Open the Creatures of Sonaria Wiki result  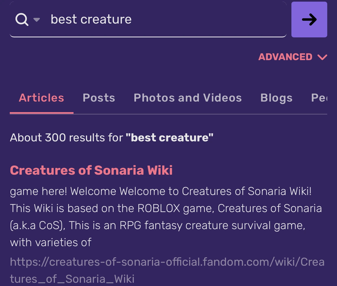click(91, 170)
